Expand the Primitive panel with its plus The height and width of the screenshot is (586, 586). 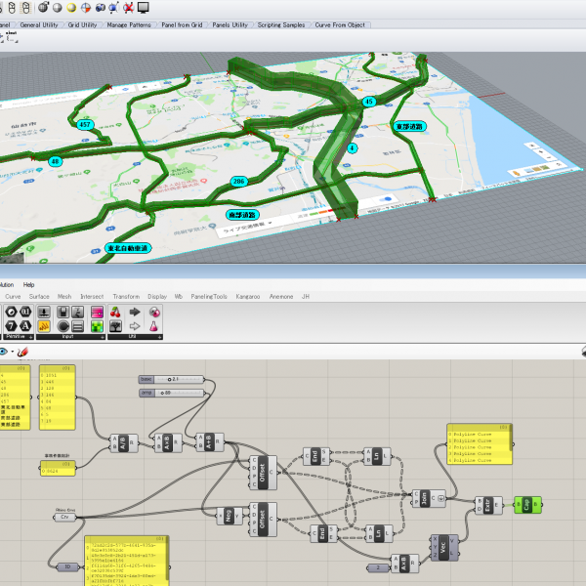(x=31, y=337)
